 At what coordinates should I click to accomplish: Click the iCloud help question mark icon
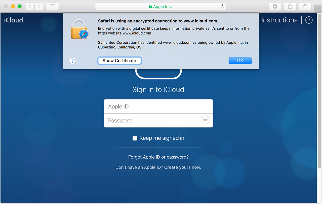(309, 20)
